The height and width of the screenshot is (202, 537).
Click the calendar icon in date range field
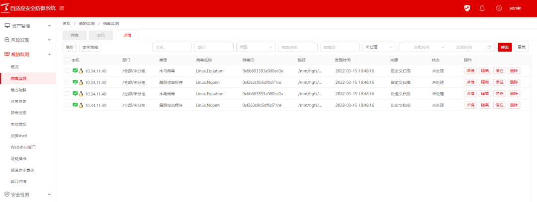(x=489, y=47)
